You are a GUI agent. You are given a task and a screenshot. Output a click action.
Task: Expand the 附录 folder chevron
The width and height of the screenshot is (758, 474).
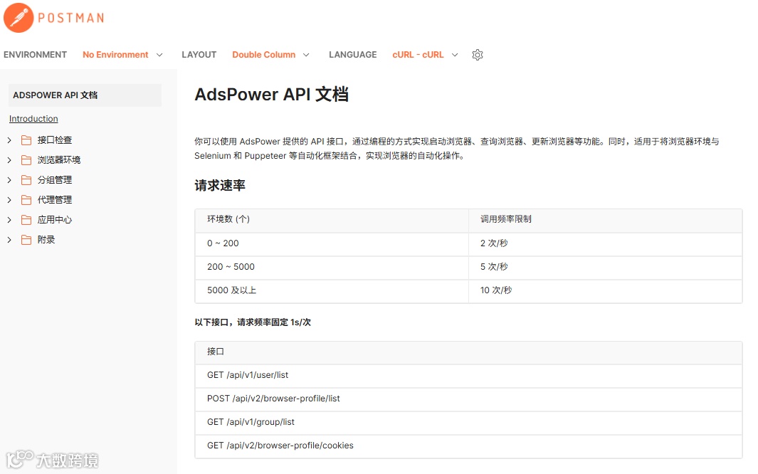pyautogui.click(x=9, y=240)
